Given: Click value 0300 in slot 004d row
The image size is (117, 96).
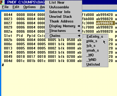Looking at the screenshot, I should coord(71,61).
